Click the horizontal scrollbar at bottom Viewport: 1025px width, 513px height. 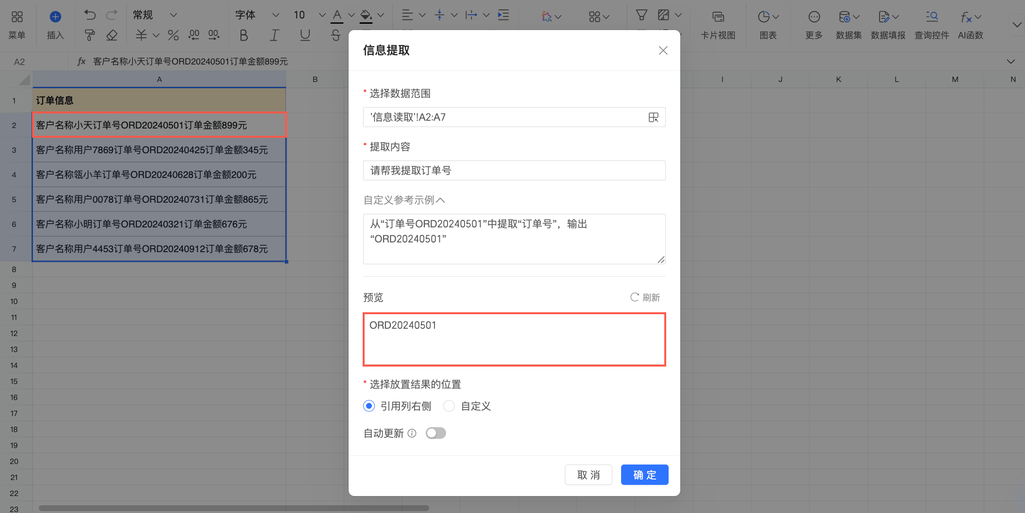pyautogui.click(x=234, y=508)
